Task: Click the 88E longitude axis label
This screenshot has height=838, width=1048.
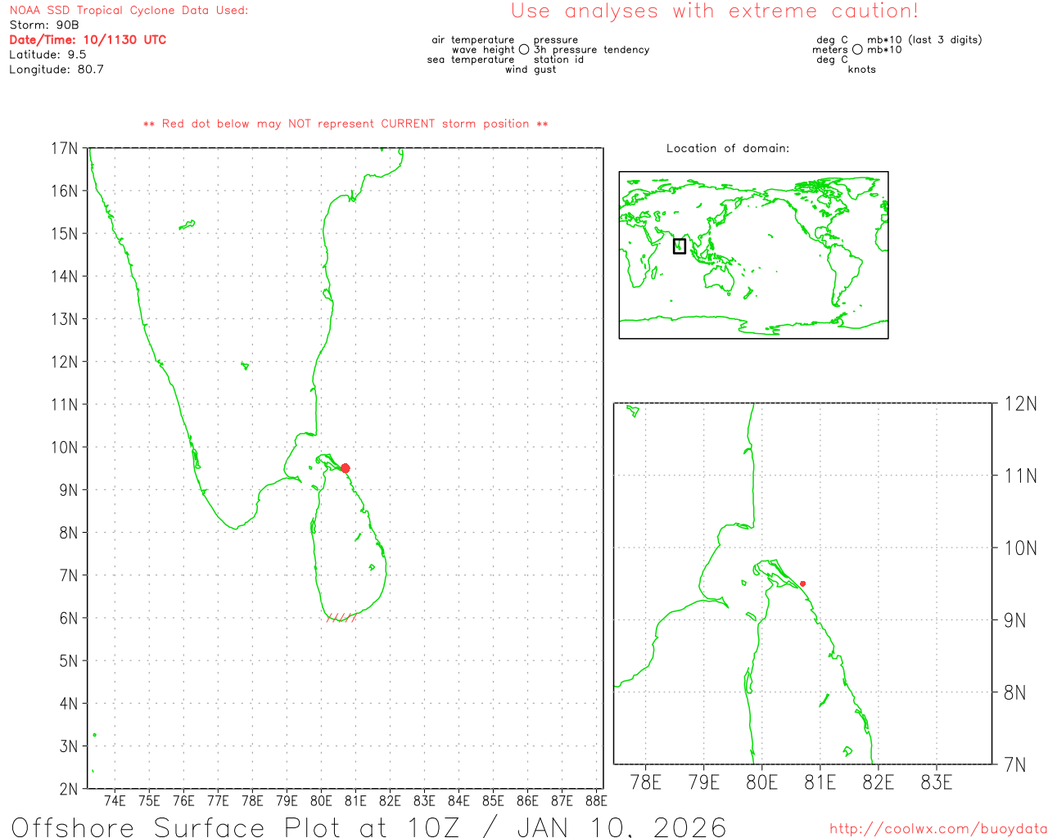Action: point(596,801)
